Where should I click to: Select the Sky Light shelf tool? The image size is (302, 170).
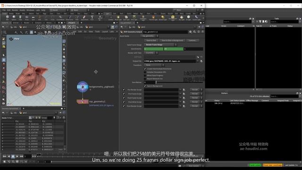pos(181,18)
